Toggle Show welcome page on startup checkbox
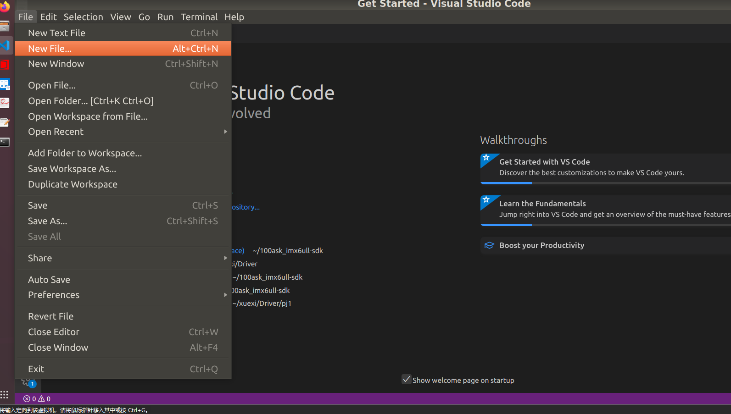The image size is (731, 414). [407, 380]
